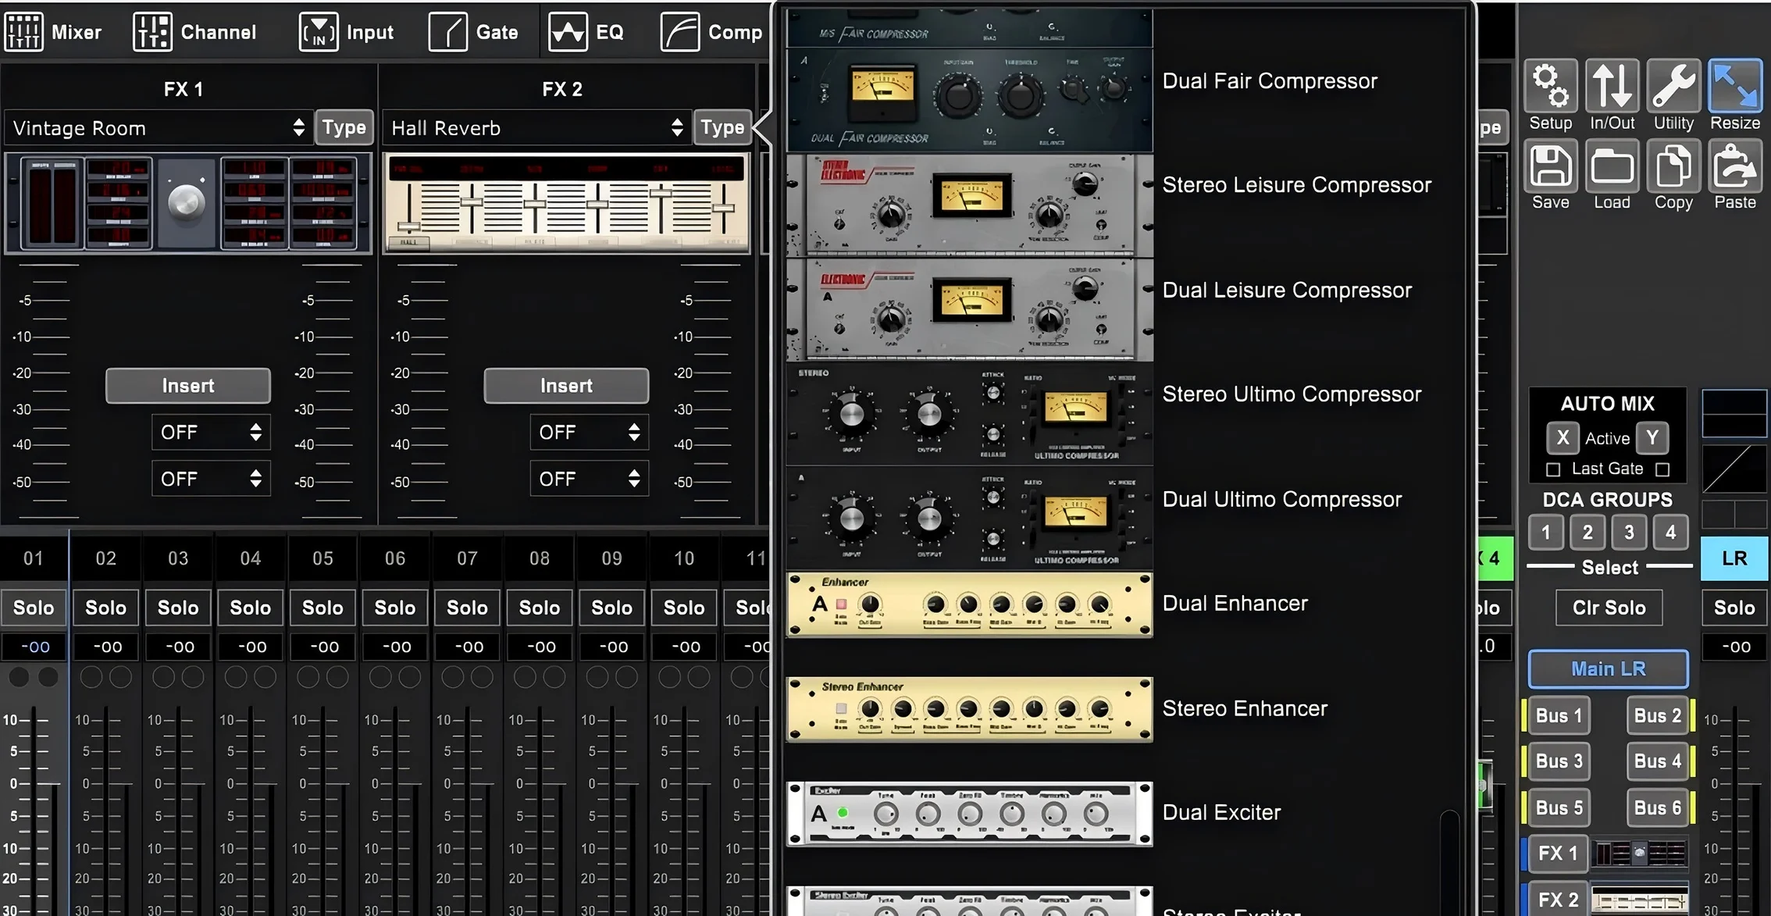Open the Vintage Room effect dropdown
Screen dimensions: 1771x916
[158, 128]
